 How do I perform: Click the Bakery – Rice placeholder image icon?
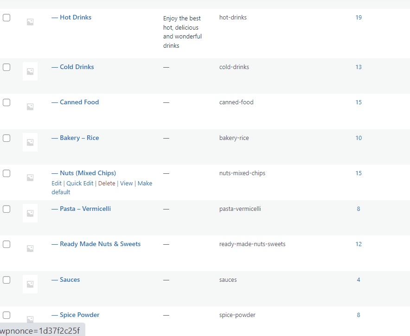[x=30, y=142]
